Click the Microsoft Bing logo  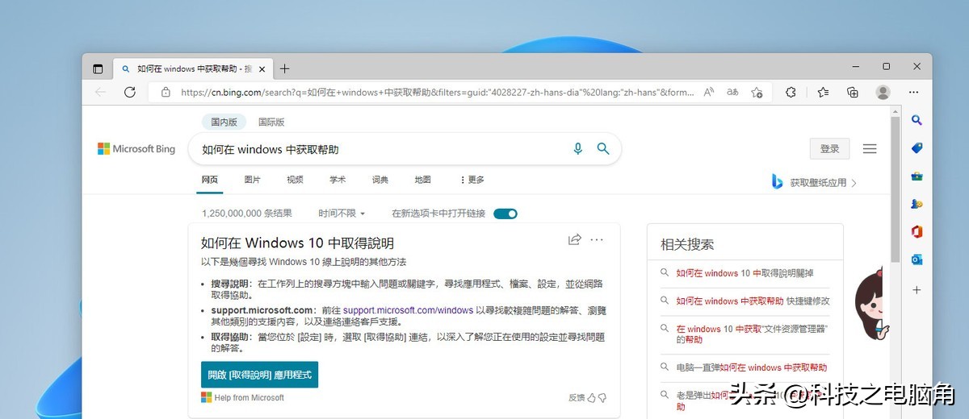pos(136,149)
